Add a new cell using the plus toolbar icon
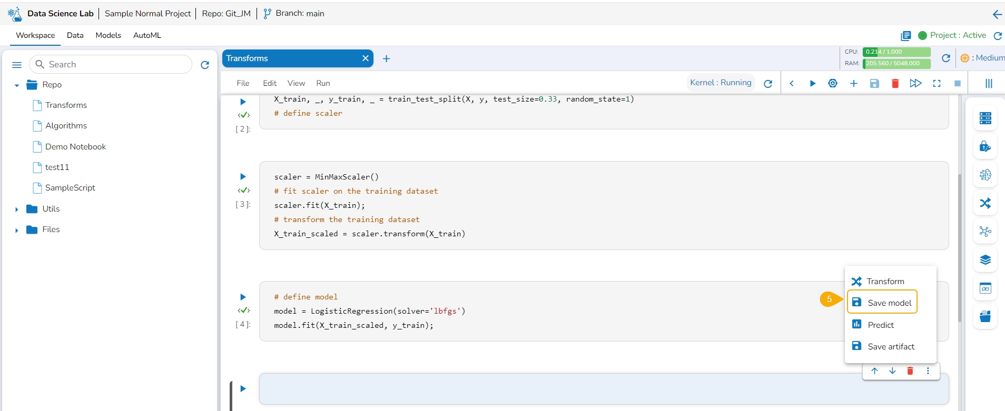 click(853, 83)
